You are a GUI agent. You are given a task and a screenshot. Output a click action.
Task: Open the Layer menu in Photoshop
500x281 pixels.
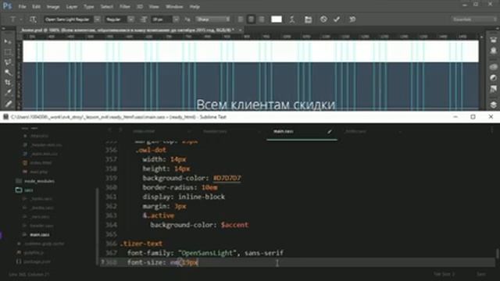click(71, 7)
